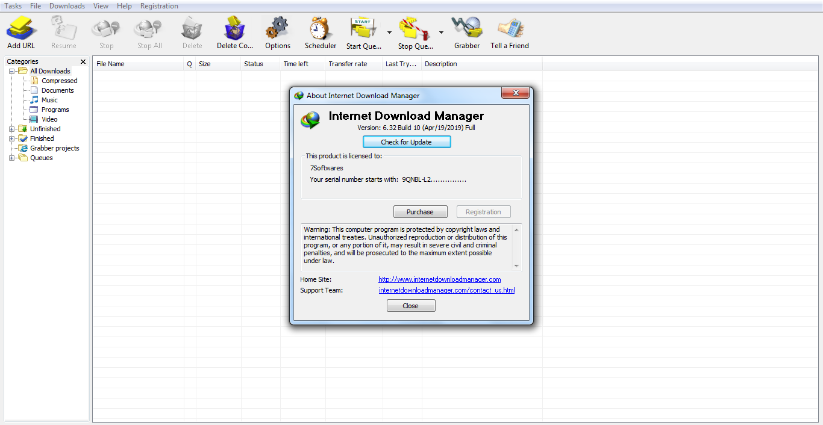This screenshot has width=823, height=425.
Task: Open the View menu
Action: (101, 6)
